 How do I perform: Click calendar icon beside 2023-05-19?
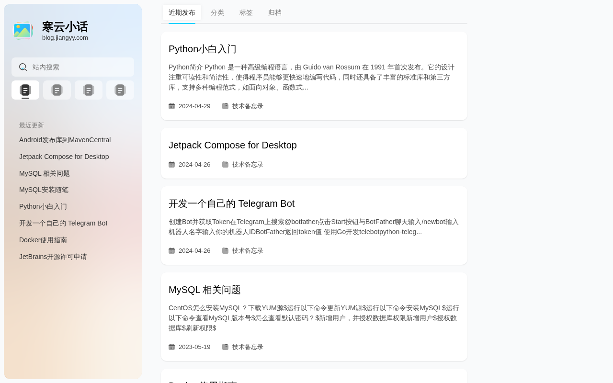coord(171,347)
